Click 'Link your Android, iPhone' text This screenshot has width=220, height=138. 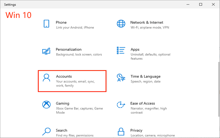(x=75, y=27)
